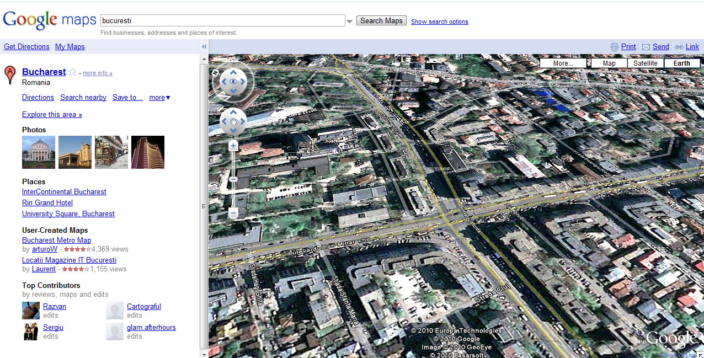Image resolution: width=704 pixels, height=358 pixels.
Task: Open Laurent author profile link
Action: (x=44, y=269)
